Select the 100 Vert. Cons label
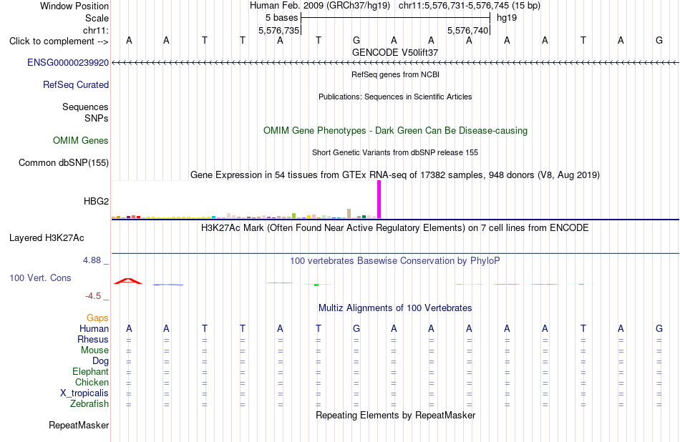This screenshot has width=680, height=442. pos(40,278)
